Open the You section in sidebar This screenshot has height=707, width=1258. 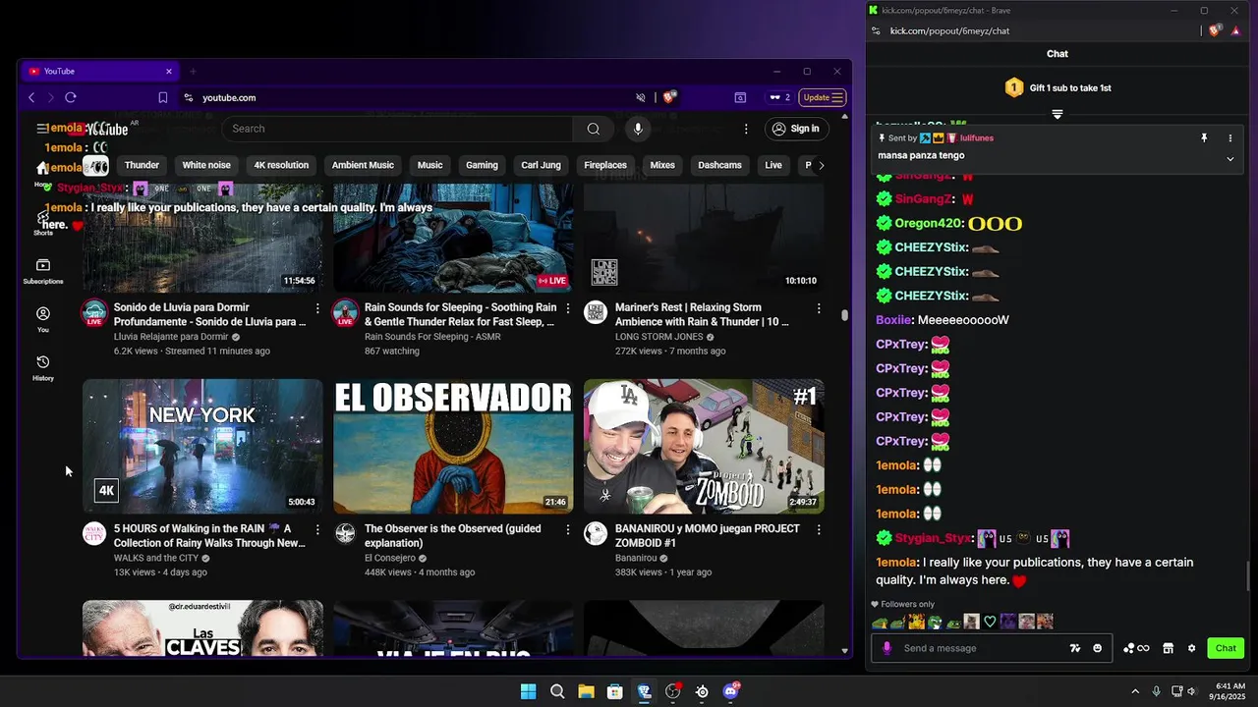[43, 319]
